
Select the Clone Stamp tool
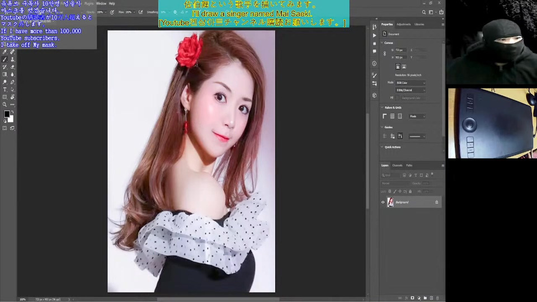(12, 60)
